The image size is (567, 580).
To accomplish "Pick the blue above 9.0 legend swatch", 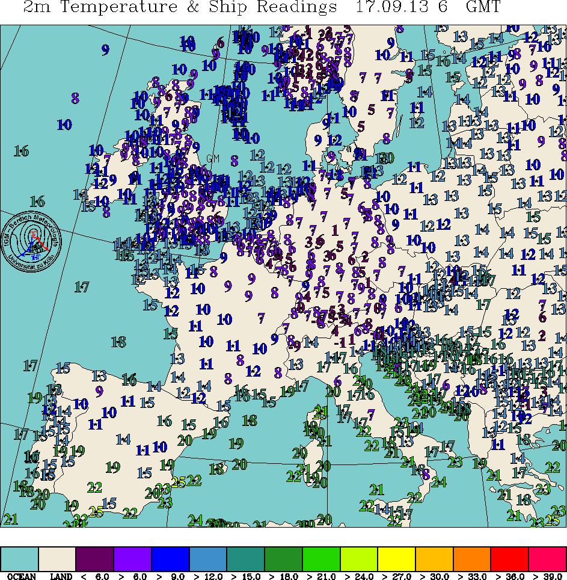I will pyautogui.click(x=170, y=559).
